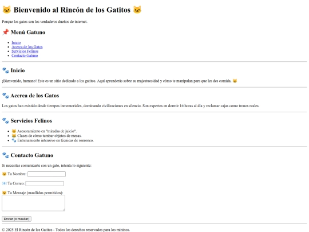Click cat emoji beside Tu Nombre label
Viewport: 309px width, 232px height.
[4, 174]
